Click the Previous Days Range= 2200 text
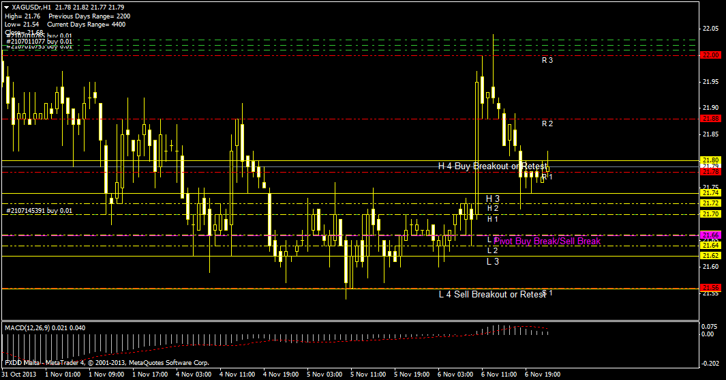Viewport: 726px width, 380px height. pyautogui.click(x=89, y=16)
